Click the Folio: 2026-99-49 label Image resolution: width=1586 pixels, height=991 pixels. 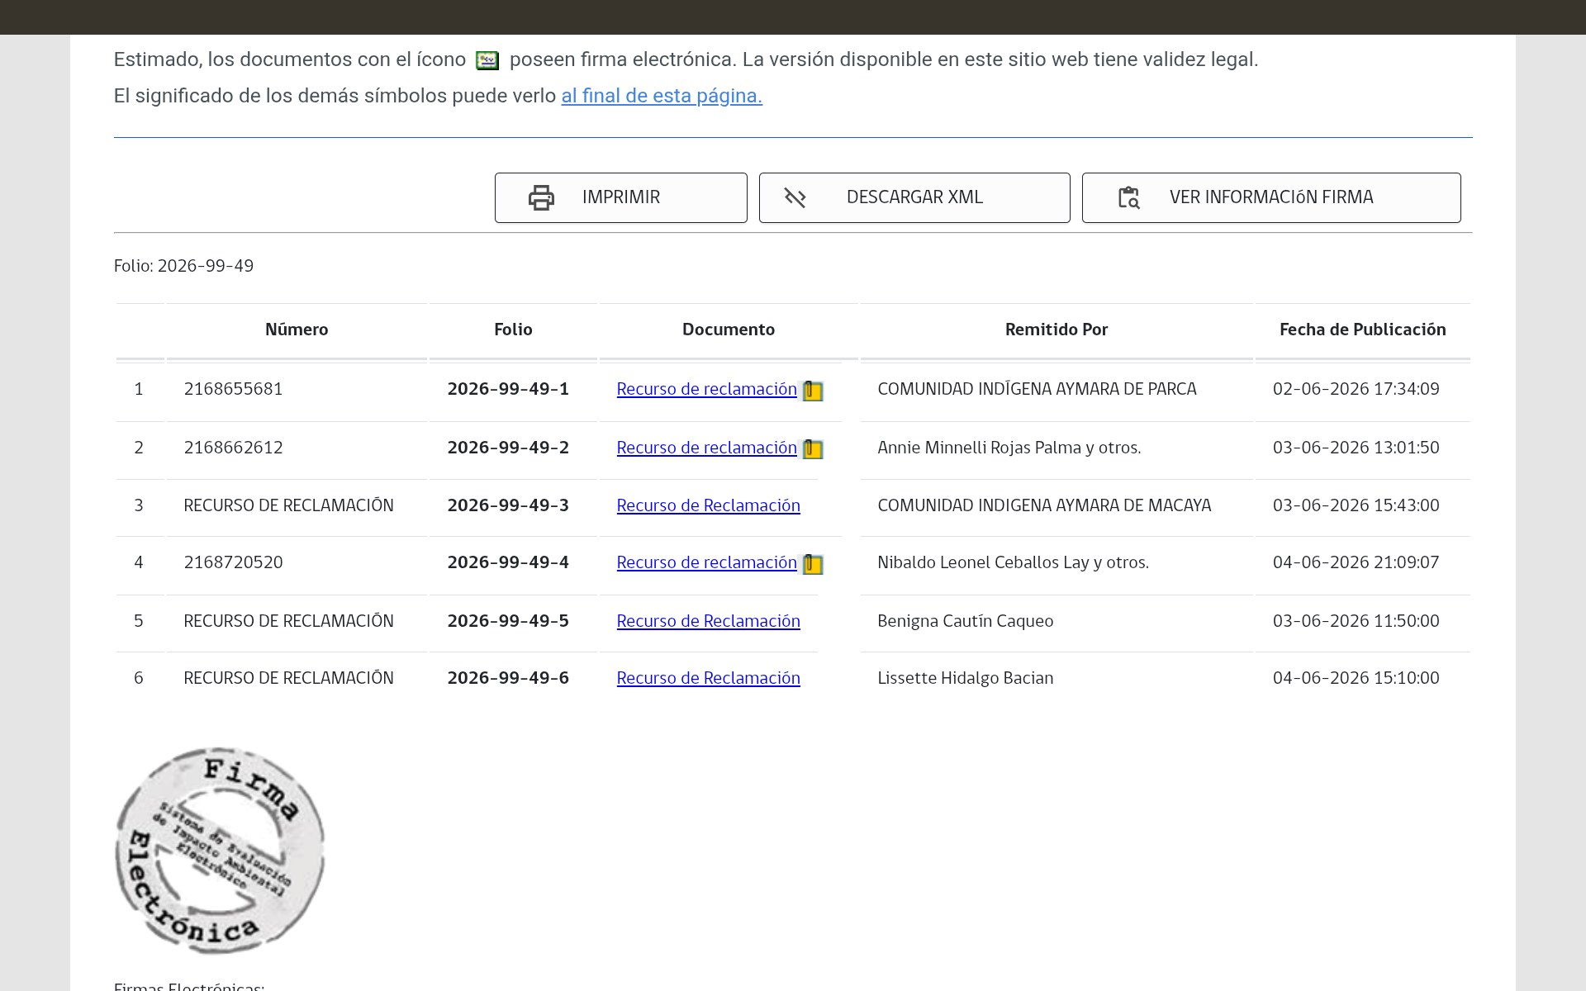tap(183, 266)
